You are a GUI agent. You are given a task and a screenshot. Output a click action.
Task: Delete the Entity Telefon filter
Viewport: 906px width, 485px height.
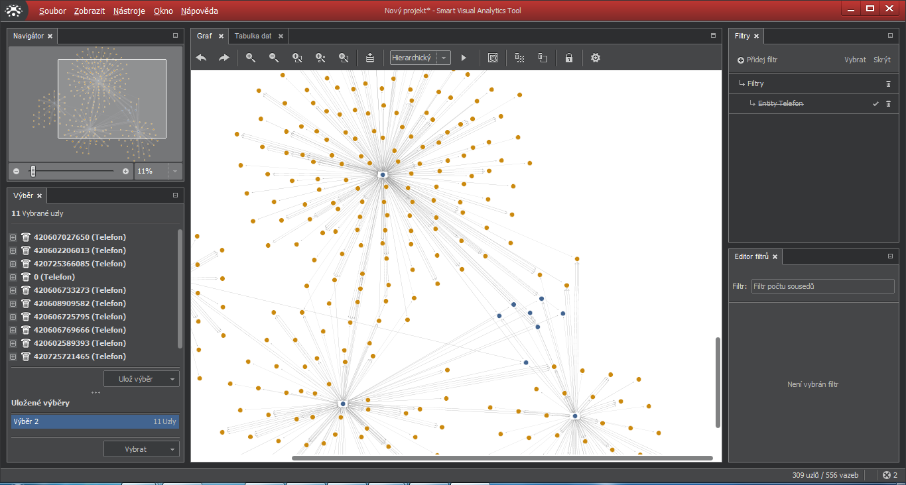pyautogui.click(x=889, y=104)
